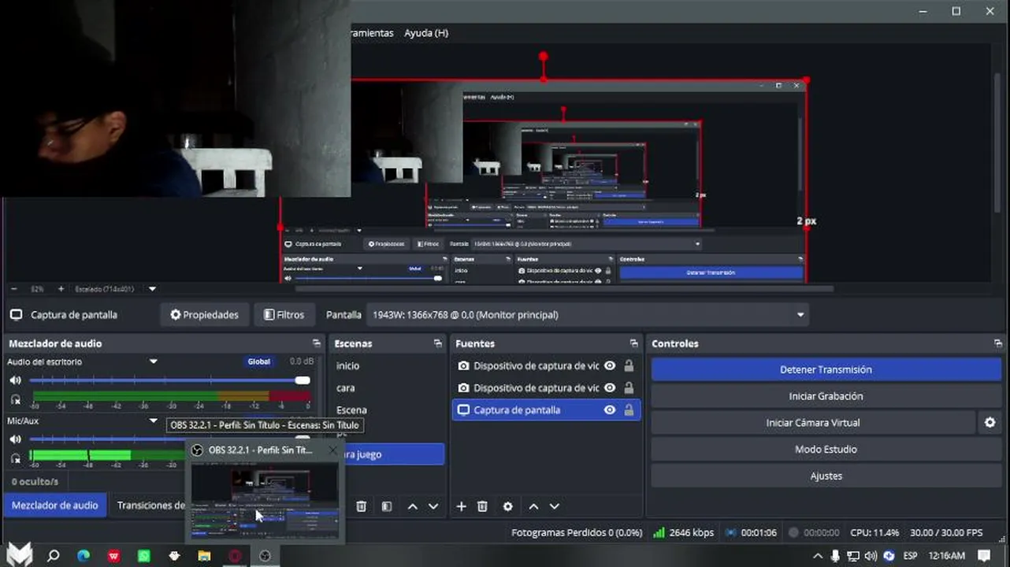Open File Explorer from the taskbar
This screenshot has width=1010, height=567.
204,556
